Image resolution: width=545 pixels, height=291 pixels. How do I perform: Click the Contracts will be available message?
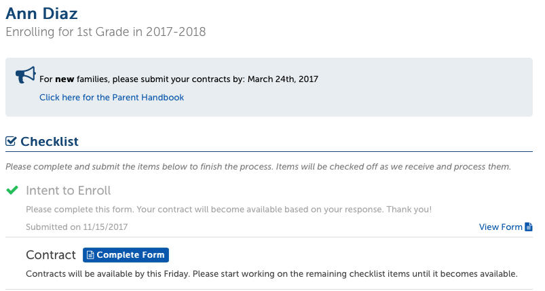pyautogui.click(x=271, y=273)
